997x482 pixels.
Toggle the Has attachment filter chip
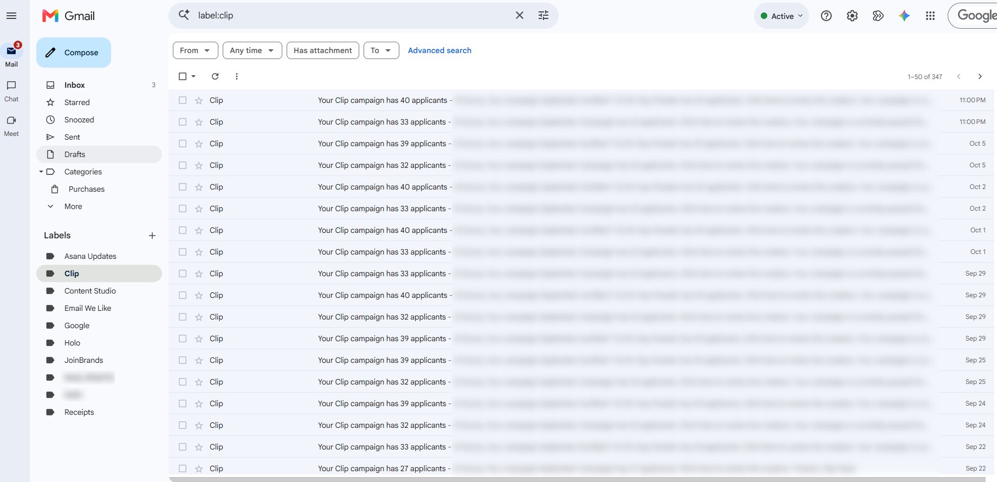pyautogui.click(x=322, y=50)
